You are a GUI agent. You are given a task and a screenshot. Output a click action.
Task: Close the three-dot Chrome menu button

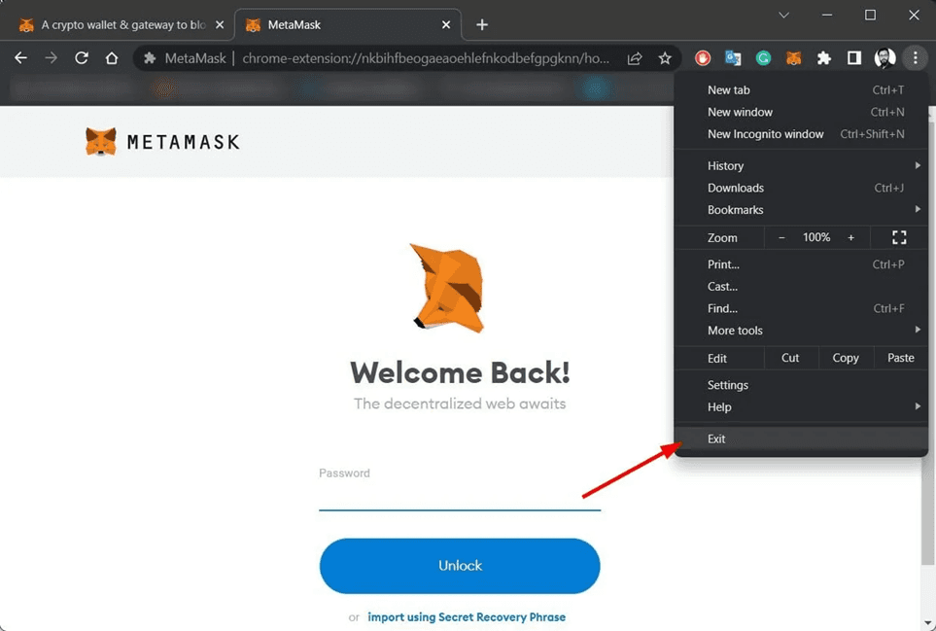916,58
